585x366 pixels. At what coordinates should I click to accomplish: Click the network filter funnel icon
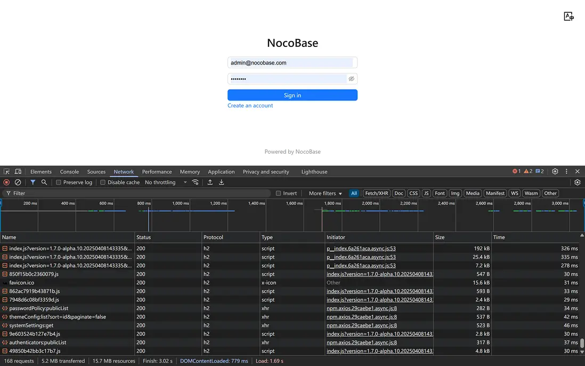(x=32, y=182)
